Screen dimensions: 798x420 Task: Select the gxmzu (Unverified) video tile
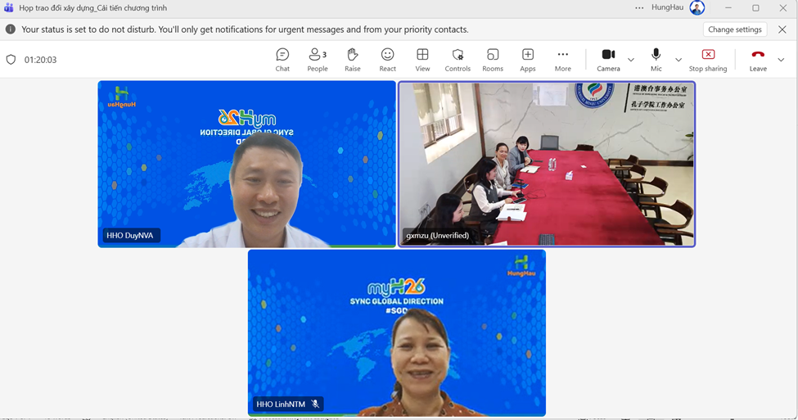547,164
